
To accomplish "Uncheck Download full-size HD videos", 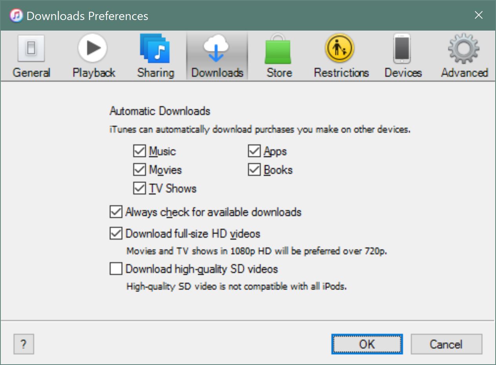I will click(x=115, y=234).
